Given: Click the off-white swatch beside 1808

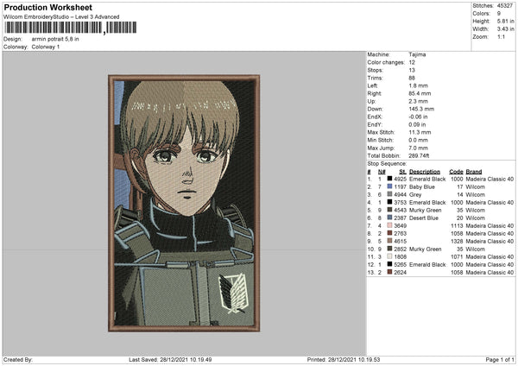Looking at the screenshot, I should [389, 256].
